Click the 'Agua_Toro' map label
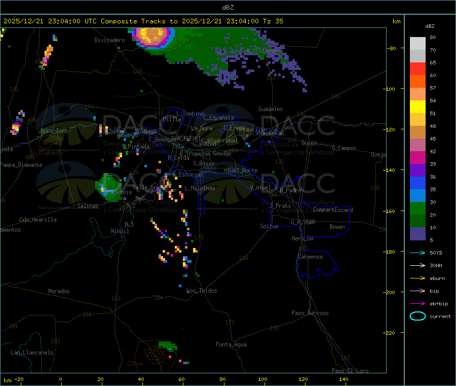The image size is (456, 386). click(x=54, y=131)
